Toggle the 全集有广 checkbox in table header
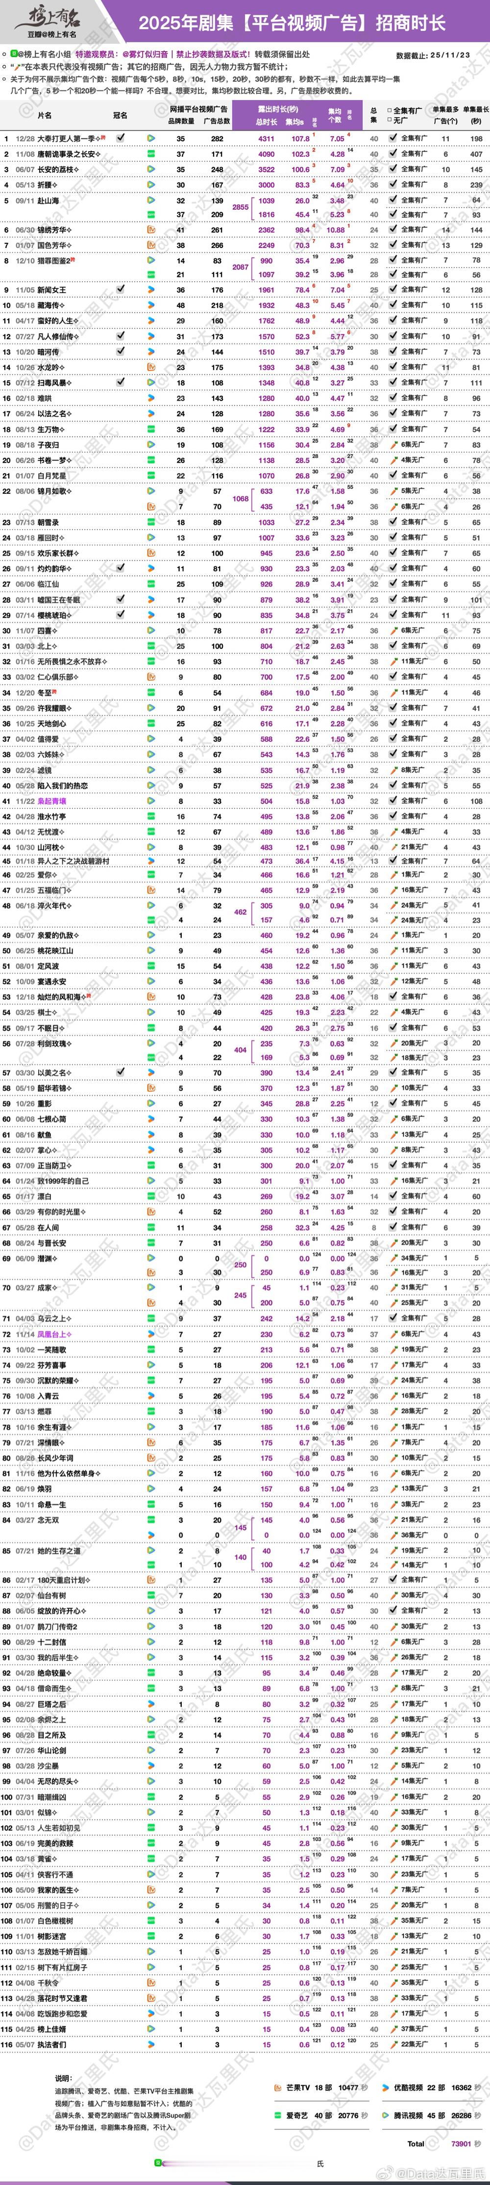Screen dimensions: 490x2185 [390, 110]
